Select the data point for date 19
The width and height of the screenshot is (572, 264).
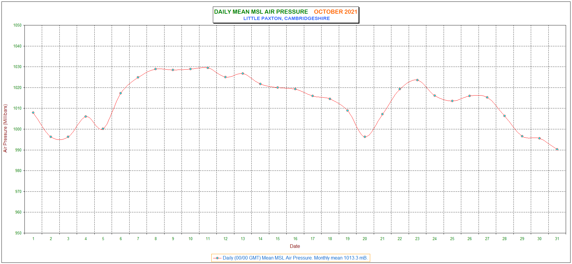pos(347,110)
